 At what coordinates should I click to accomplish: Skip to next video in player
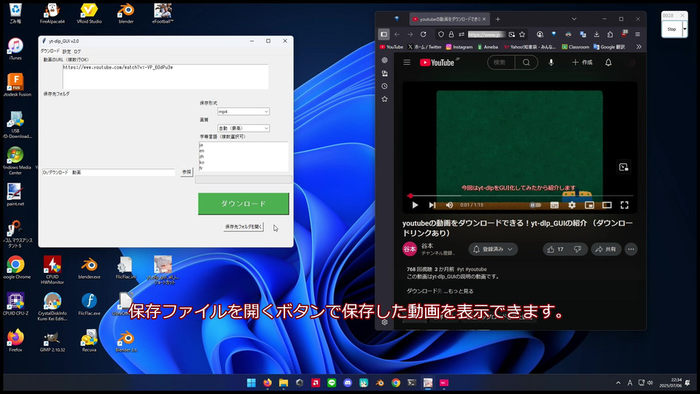coord(432,205)
